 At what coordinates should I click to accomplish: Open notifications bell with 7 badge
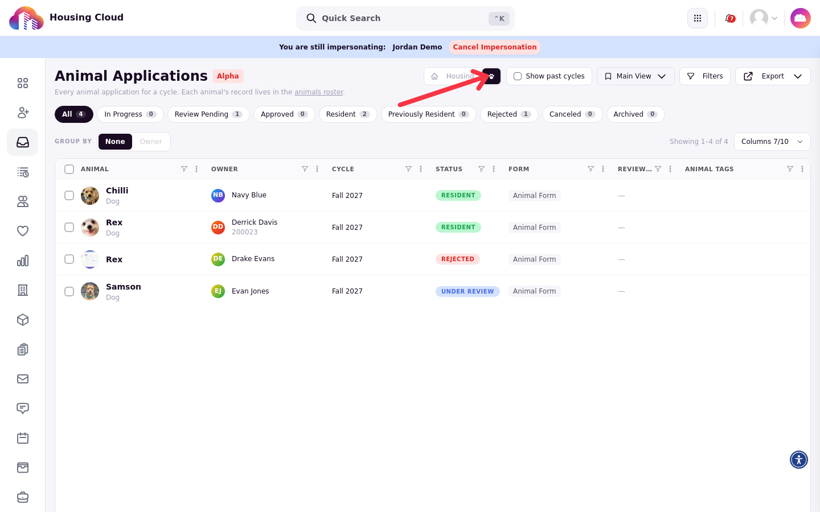729,18
